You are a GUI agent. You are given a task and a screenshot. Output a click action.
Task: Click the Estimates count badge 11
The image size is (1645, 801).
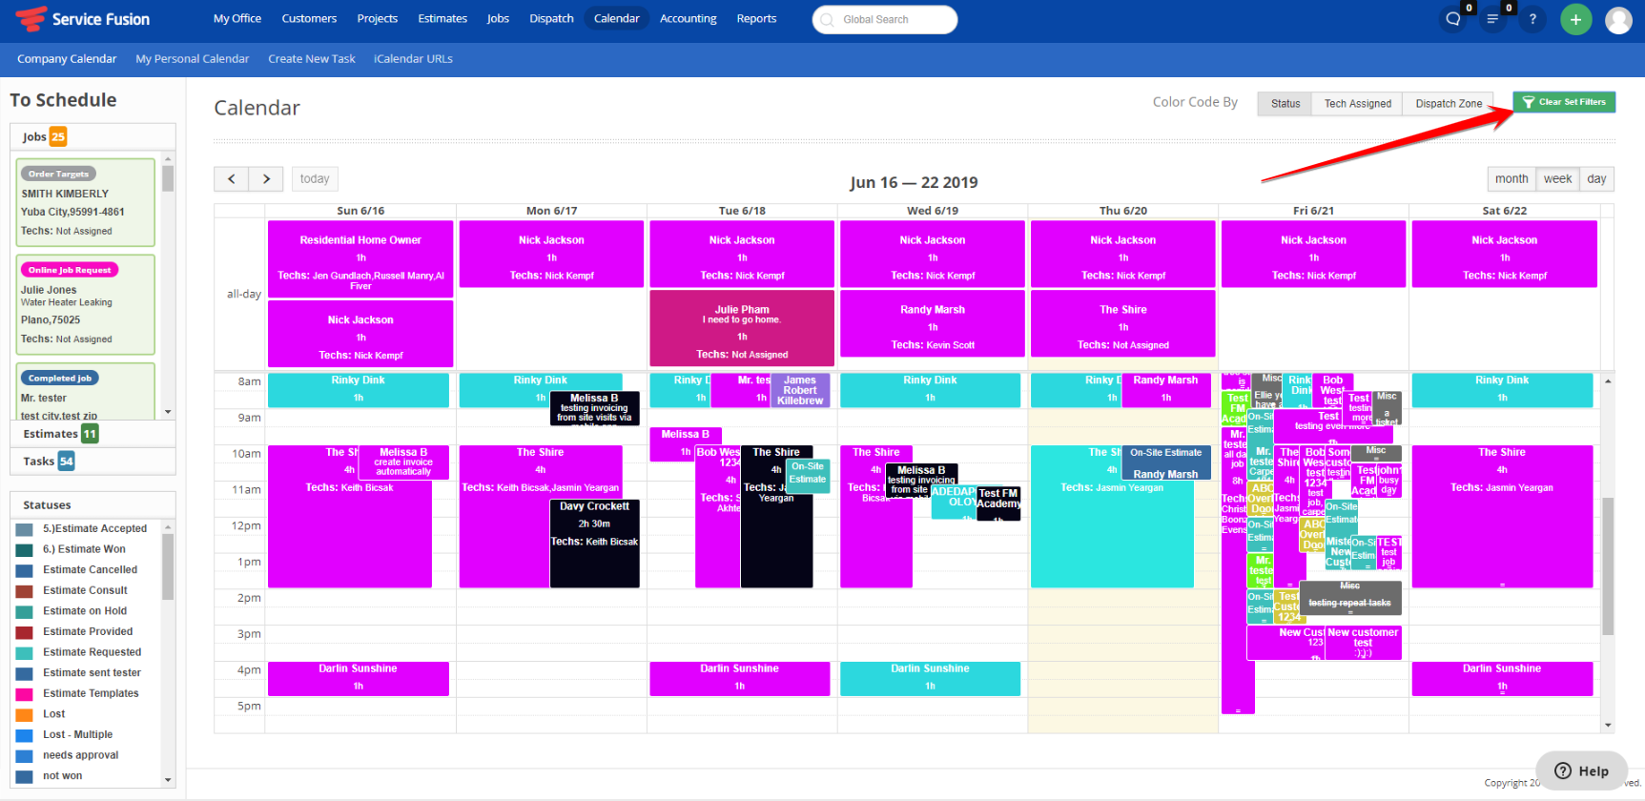[x=90, y=434]
